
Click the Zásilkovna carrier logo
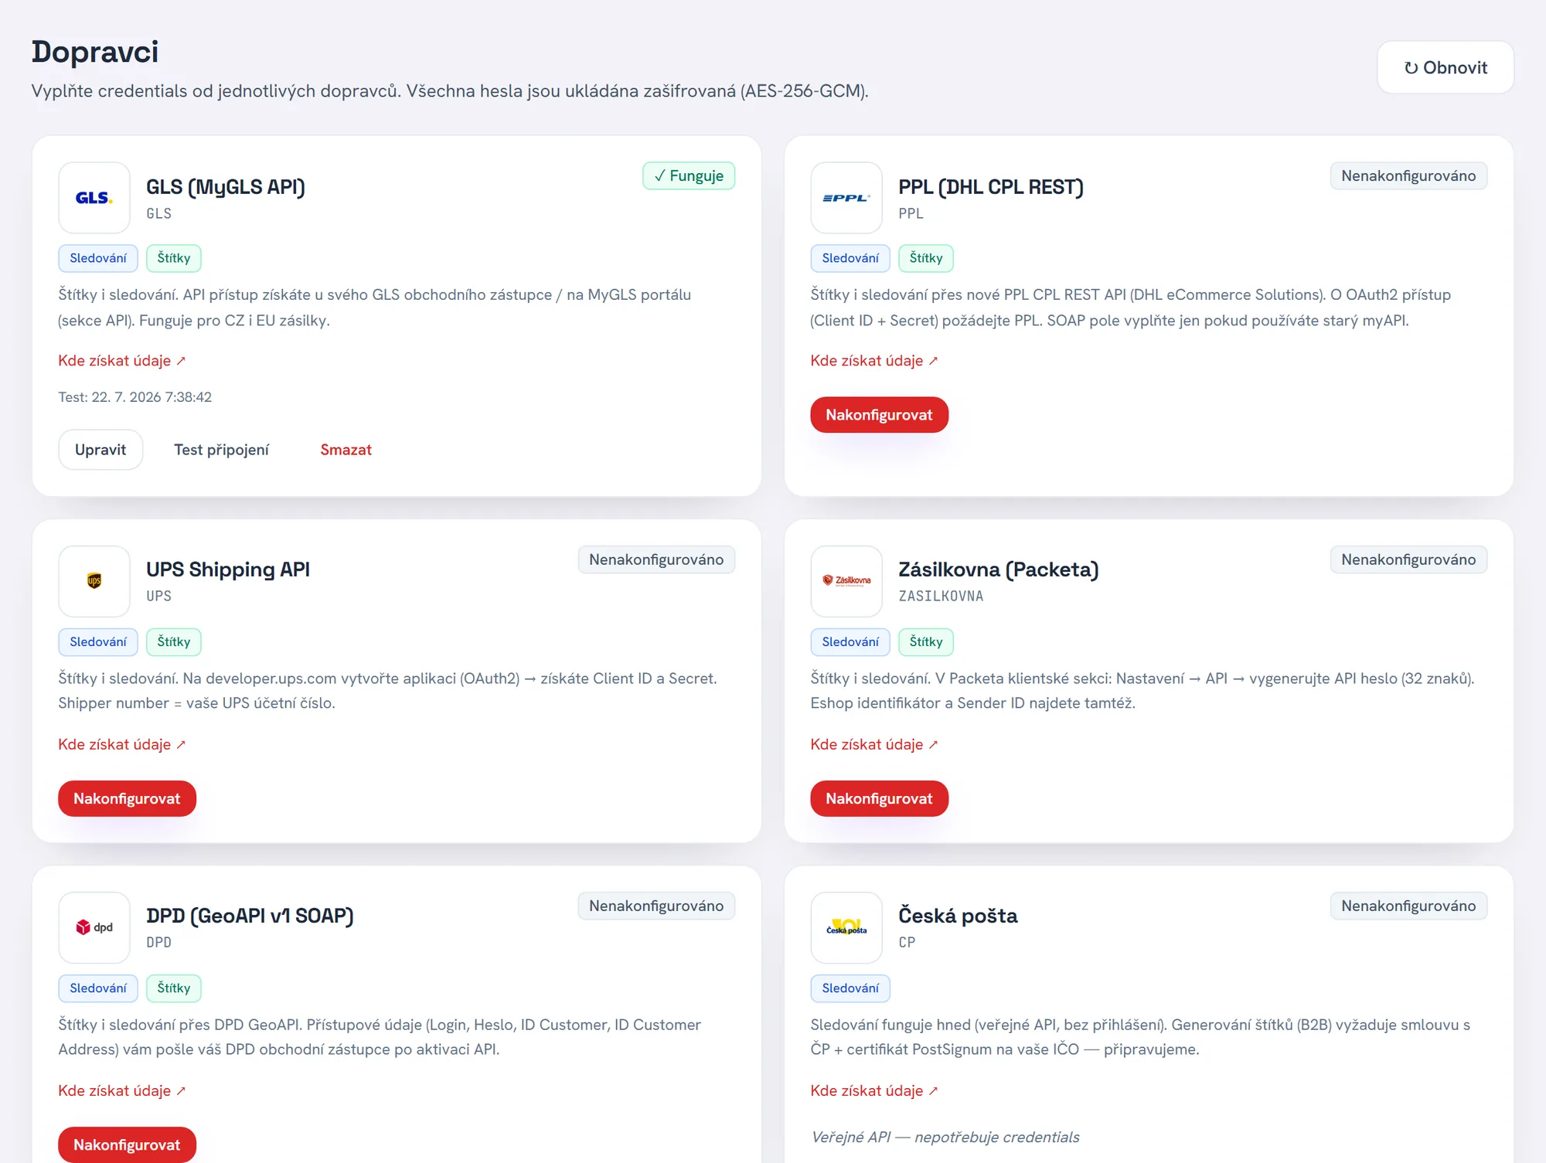846,581
